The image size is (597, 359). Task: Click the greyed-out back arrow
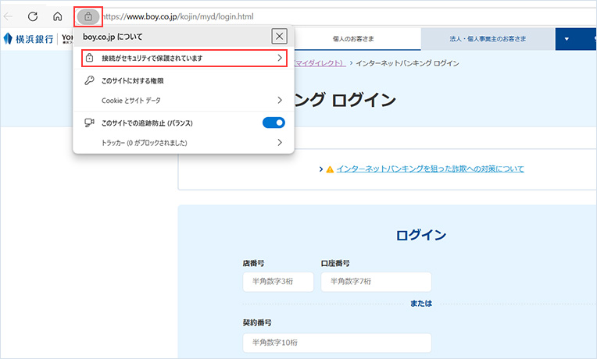pyautogui.click(x=9, y=16)
